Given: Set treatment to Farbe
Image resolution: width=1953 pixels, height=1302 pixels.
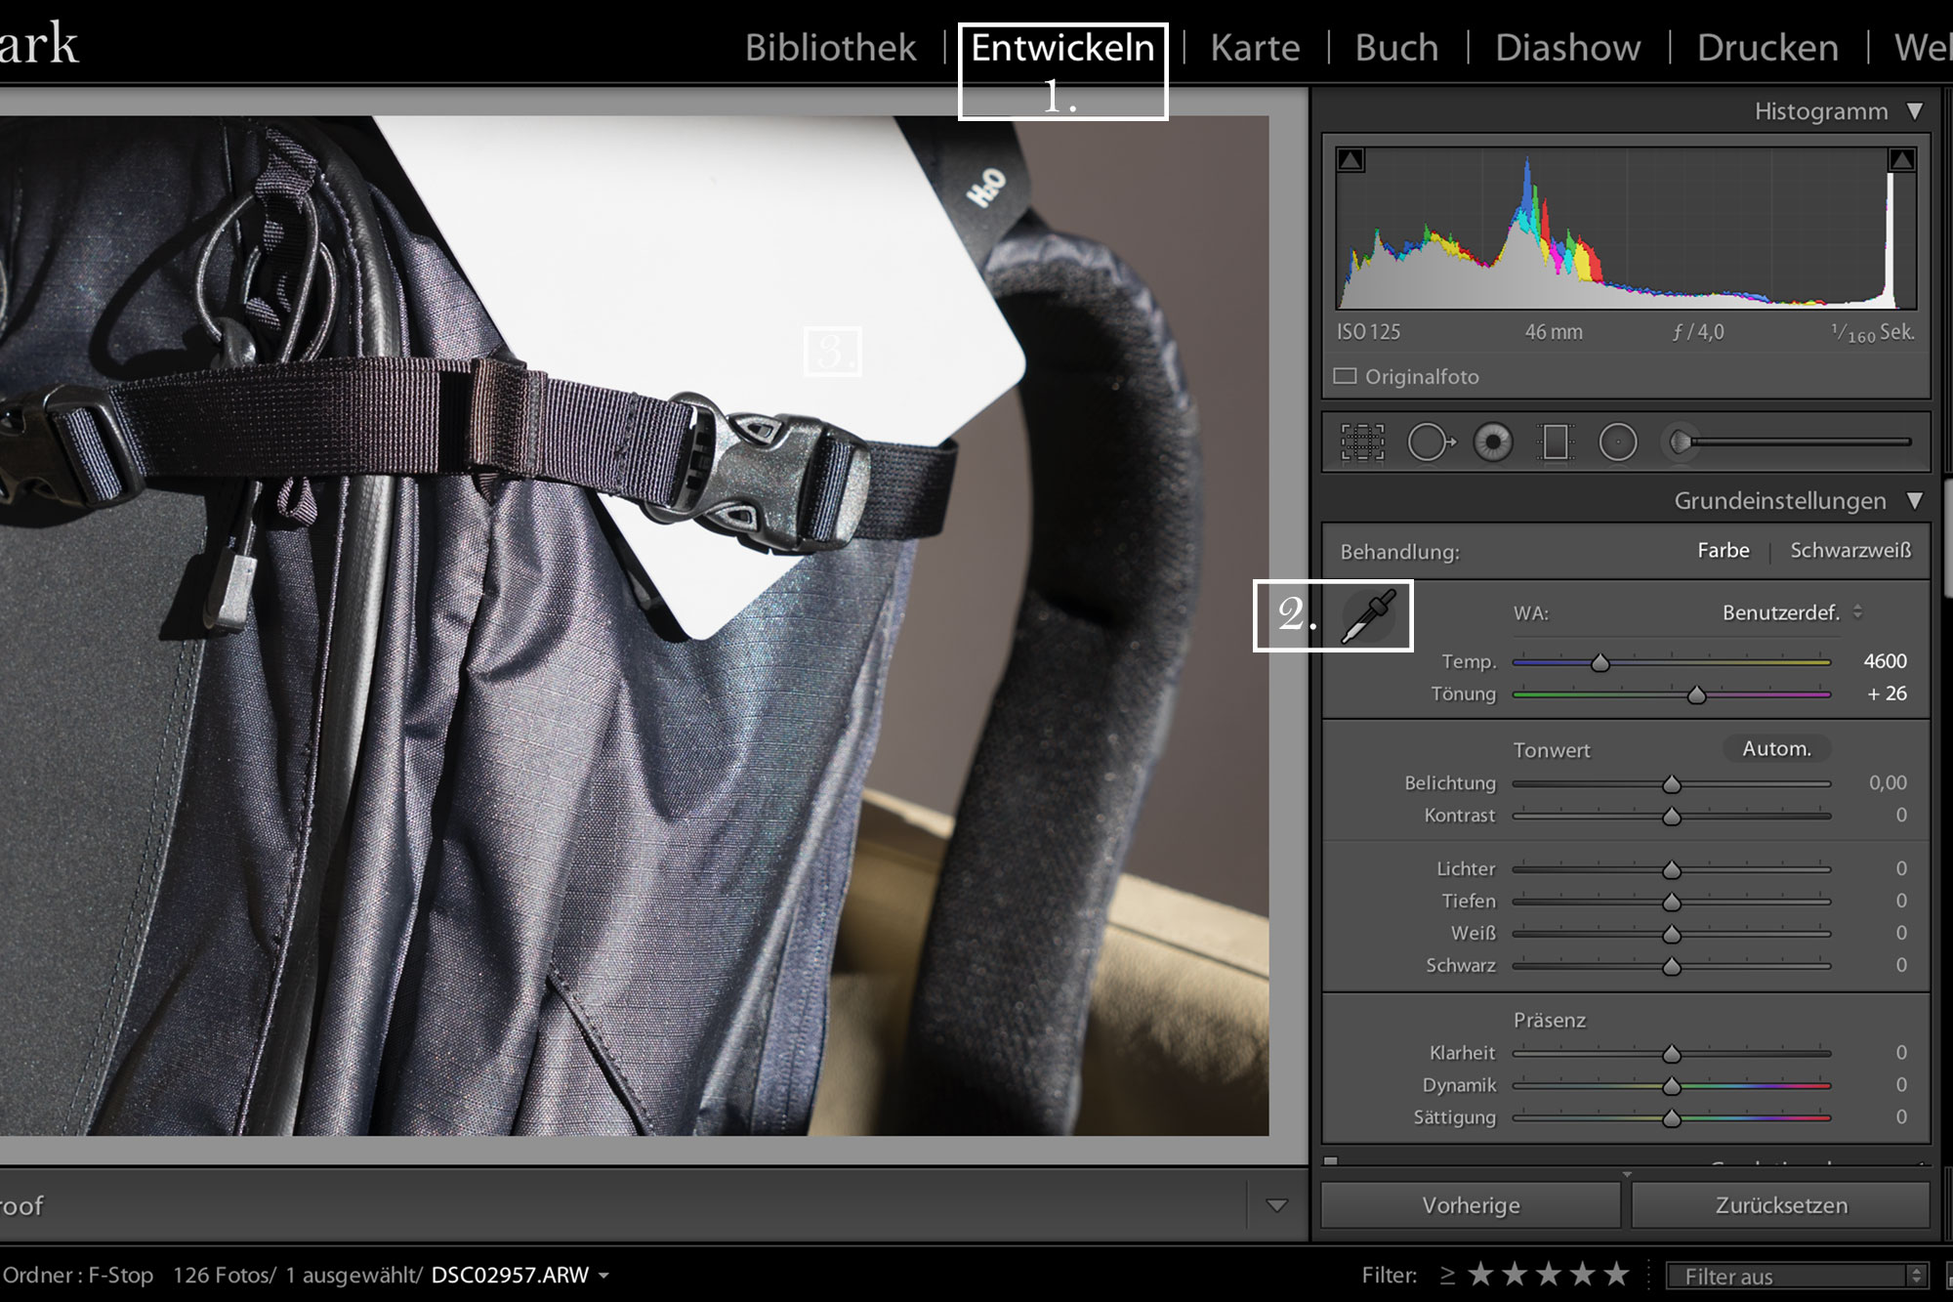Looking at the screenshot, I should click(1723, 551).
